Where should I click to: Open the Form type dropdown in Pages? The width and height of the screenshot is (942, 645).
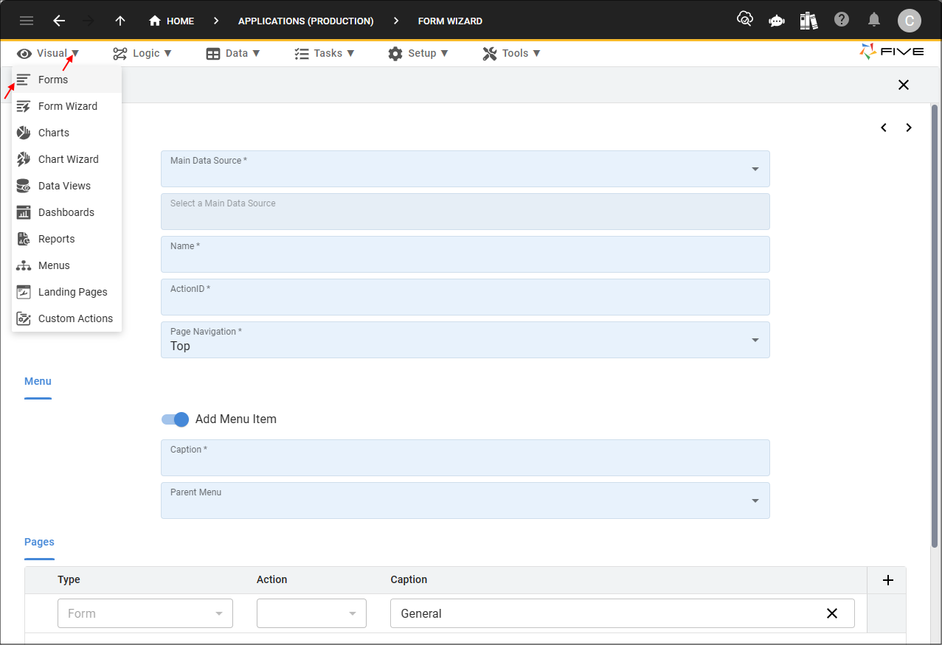pos(145,613)
